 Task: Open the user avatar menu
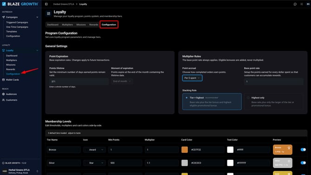point(308,4)
